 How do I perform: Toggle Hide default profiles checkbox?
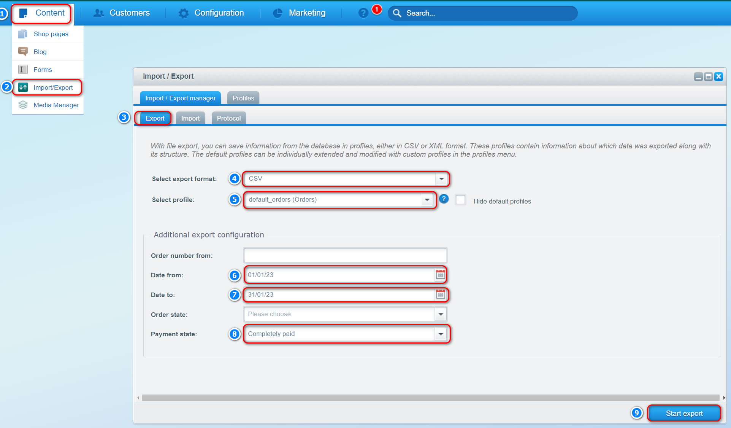(x=460, y=200)
